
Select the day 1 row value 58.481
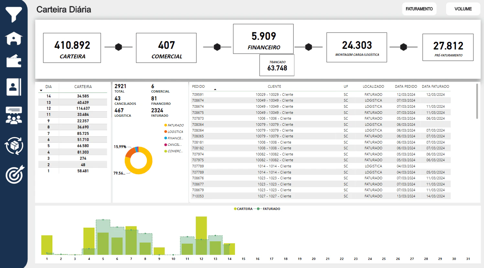click(83, 171)
